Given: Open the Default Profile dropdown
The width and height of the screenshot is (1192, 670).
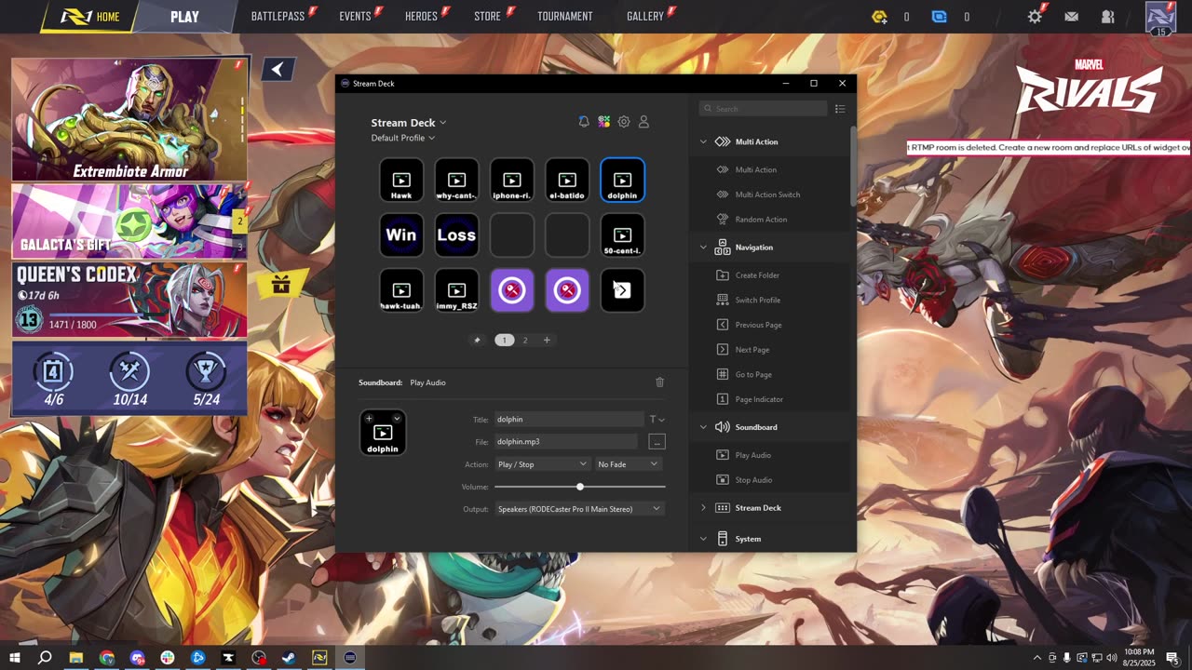Looking at the screenshot, I should pyautogui.click(x=403, y=138).
